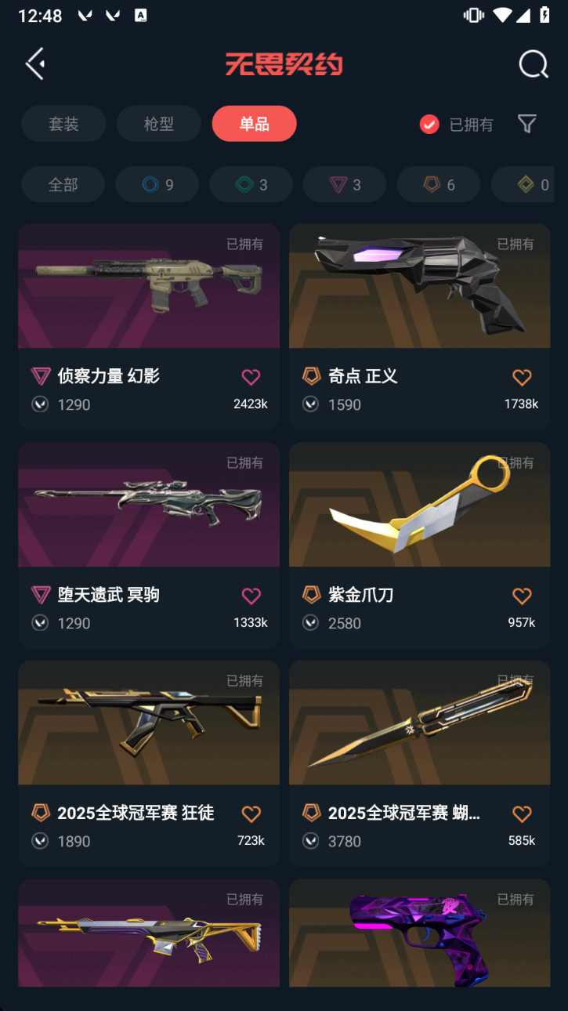The height and width of the screenshot is (1011, 568).
Task: Tap heart icon for 堕天遗武 冥驹
Action: pyautogui.click(x=251, y=596)
